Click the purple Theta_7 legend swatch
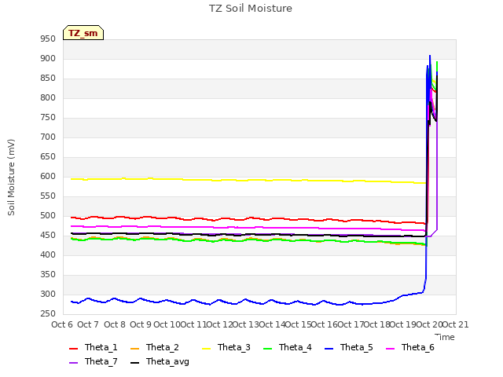Image resolution: width=503 pixels, height=377 pixels. (73, 363)
